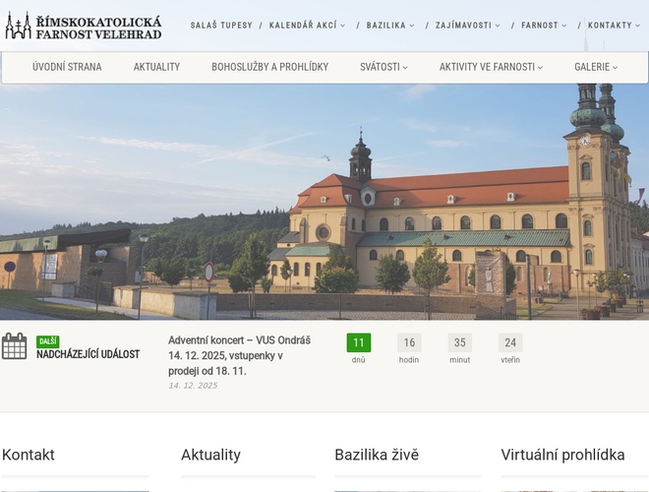Viewport: 649px width, 492px height.
Task: Click the Římskokatolická farnost Velehrad title
Action: coord(98,28)
